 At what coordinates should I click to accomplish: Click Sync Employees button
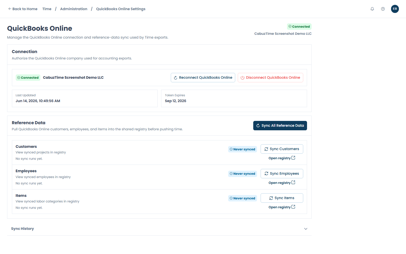(282, 174)
